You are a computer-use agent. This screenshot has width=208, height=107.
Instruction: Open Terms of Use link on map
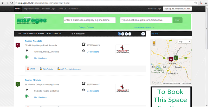186,83
